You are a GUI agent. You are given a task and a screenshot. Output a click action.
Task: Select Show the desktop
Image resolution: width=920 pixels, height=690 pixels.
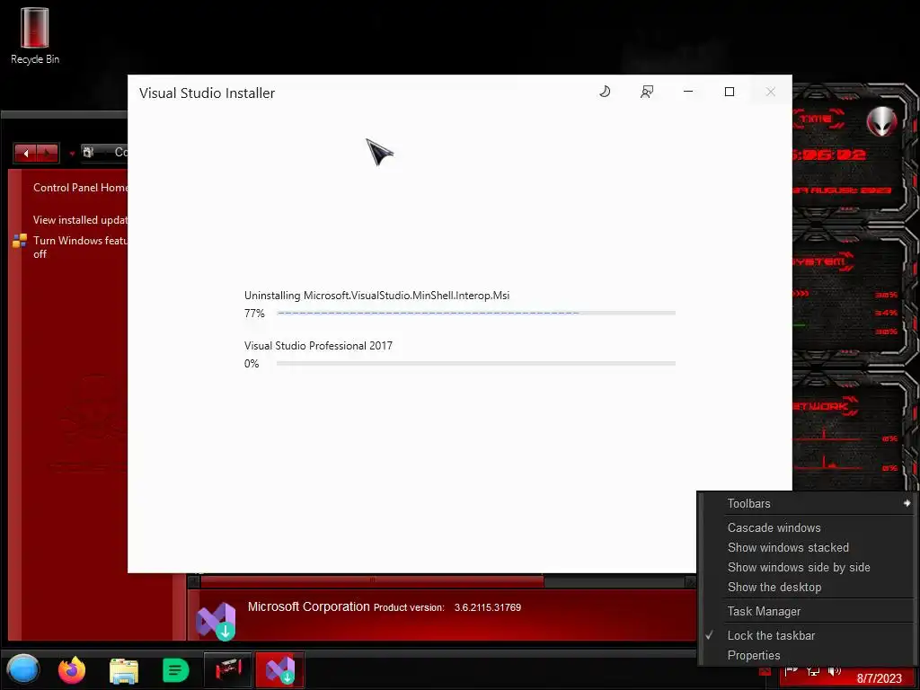point(774,588)
